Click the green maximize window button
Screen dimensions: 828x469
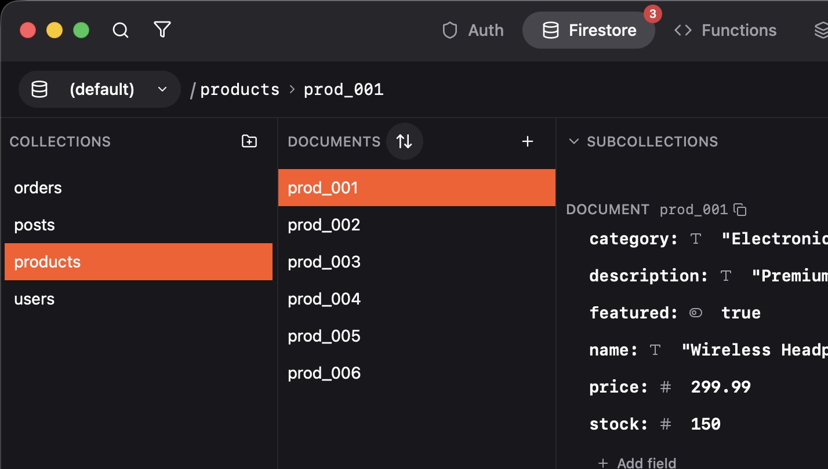pos(81,30)
